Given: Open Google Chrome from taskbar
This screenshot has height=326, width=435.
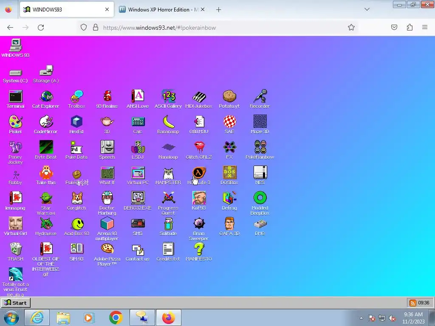Looking at the screenshot, I should 116,318.
